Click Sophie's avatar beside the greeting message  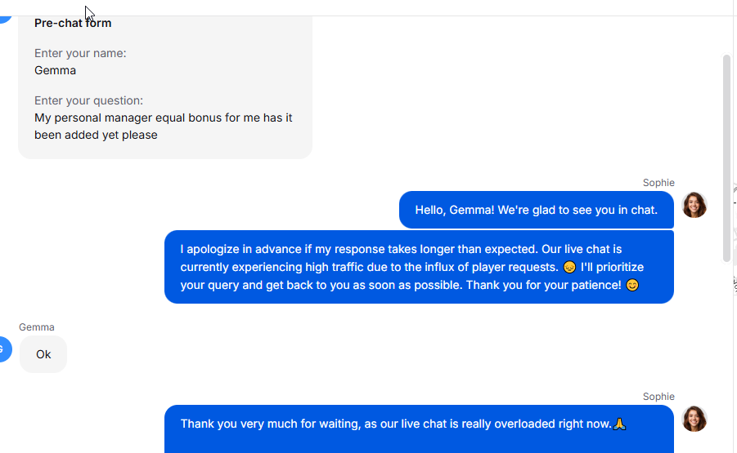(694, 205)
